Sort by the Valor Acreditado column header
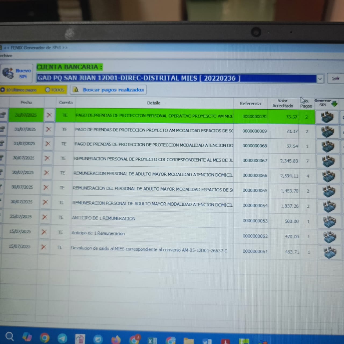Screen dimensions: 344x344 (x=282, y=103)
